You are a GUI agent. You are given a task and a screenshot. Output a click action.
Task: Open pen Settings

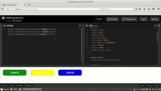[112, 19]
